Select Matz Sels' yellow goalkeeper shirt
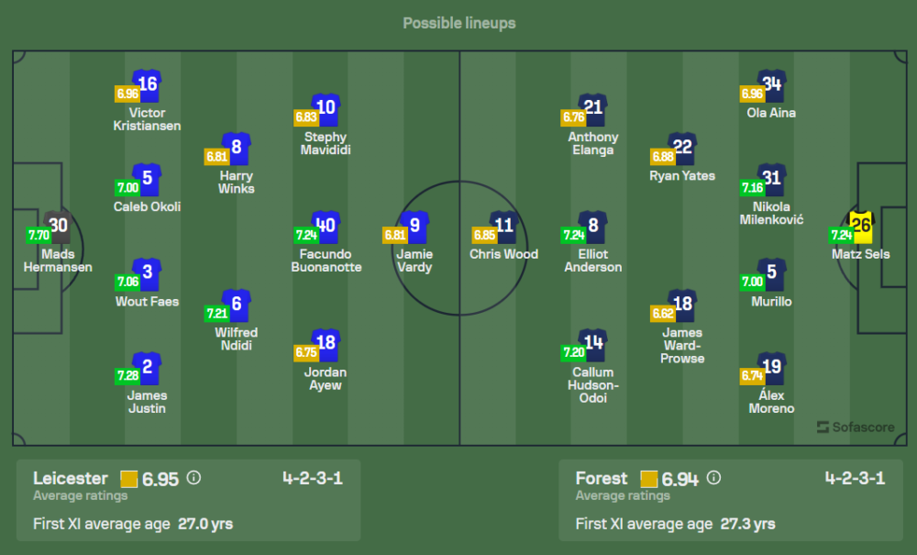Viewport: 917px width, 555px height. pos(860,226)
